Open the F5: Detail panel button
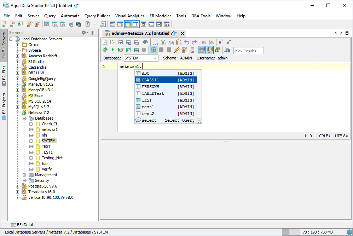353x236 pixels. pyautogui.click(x=22, y=225)
